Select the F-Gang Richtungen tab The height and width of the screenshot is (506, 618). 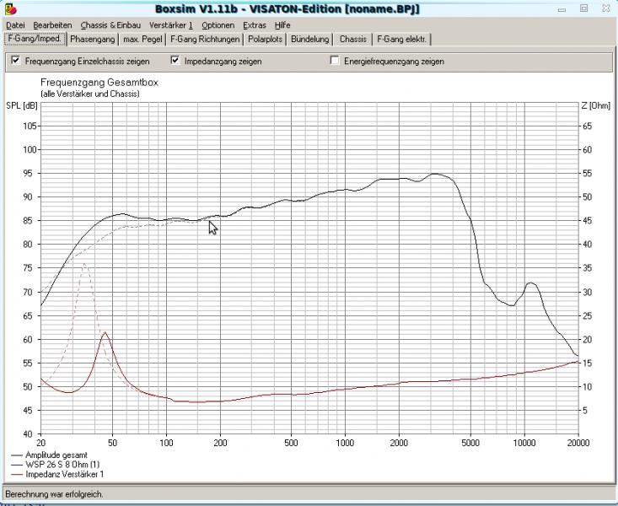tap(205, 39)
